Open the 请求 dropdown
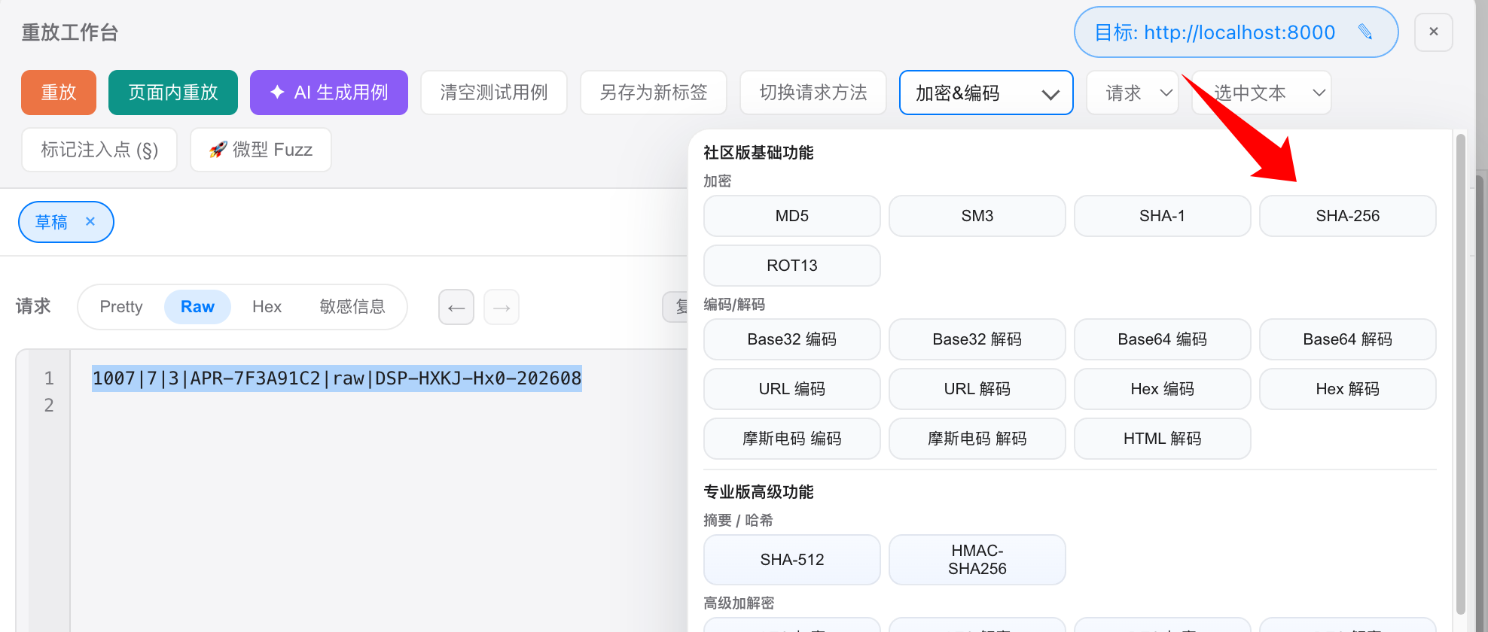This screenshot has width=1488, height=632. pos(1133,93)
